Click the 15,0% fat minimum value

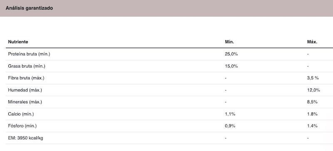(x=231, y=66)
